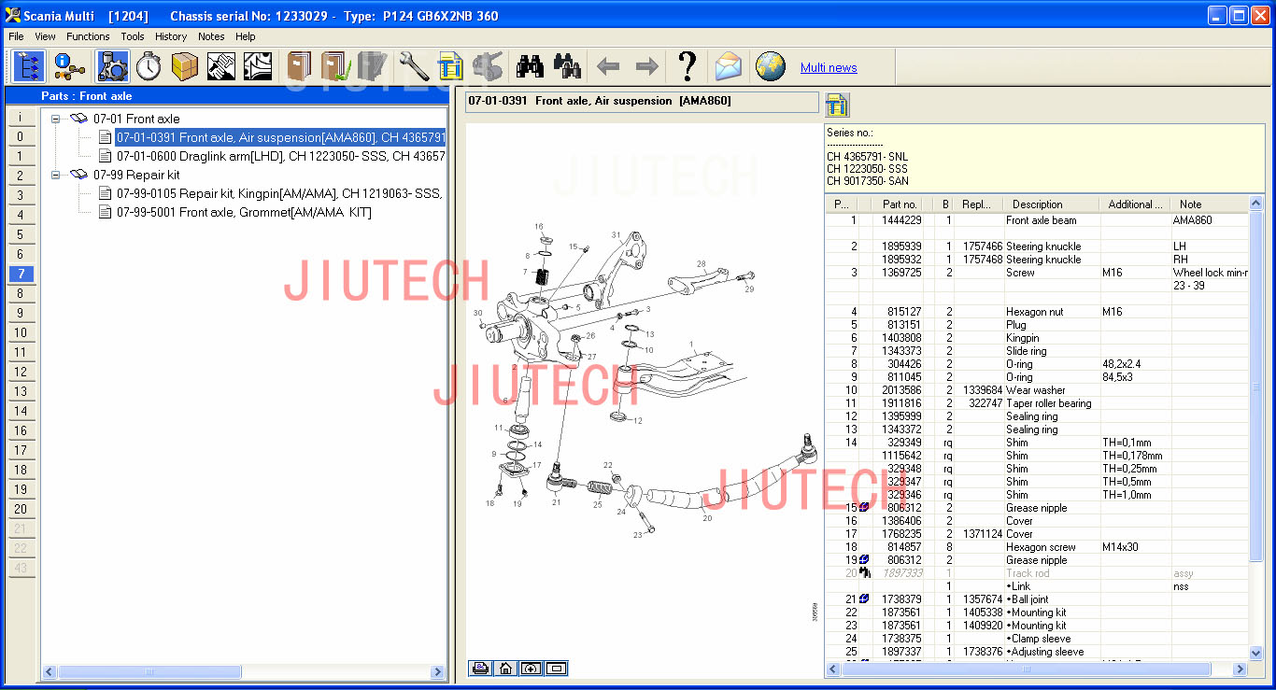Screen dimensions: 1276x690
Task: Click the Repl... column header
Action: (x=978, y=204)
